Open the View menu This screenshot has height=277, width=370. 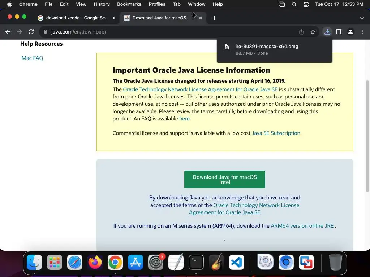[81, 4]
